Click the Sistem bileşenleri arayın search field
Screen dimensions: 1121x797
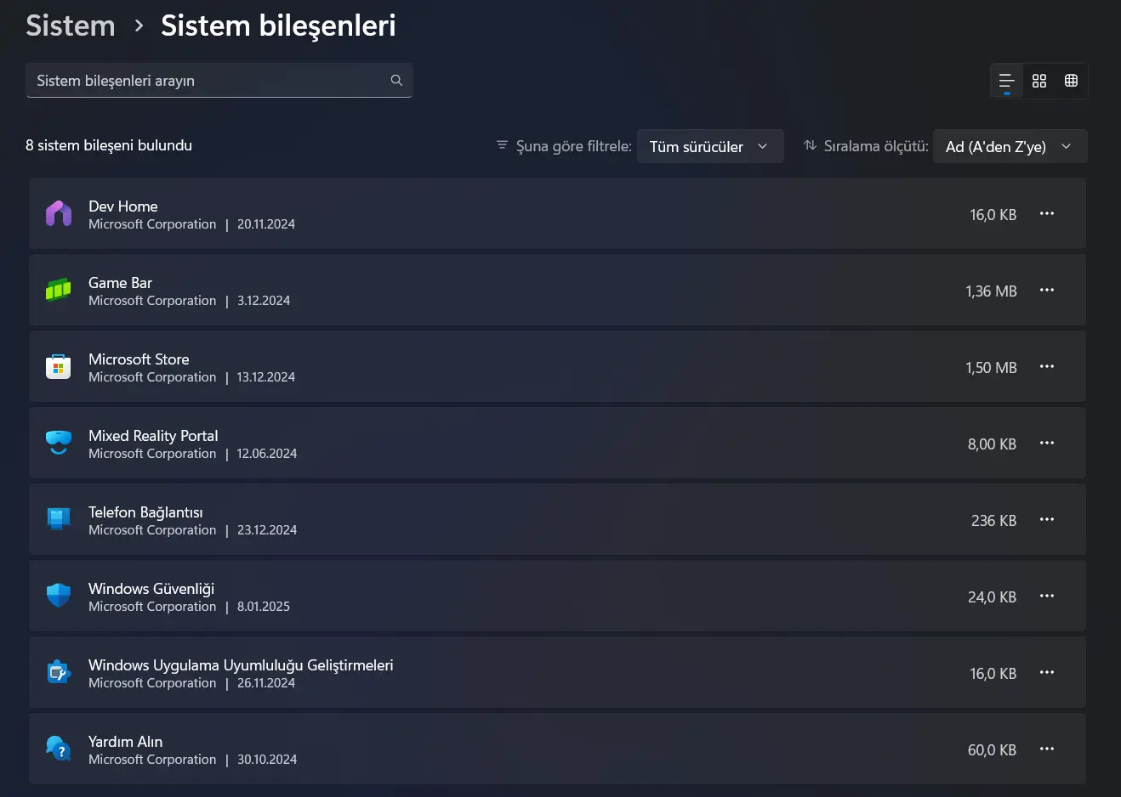click(219, 80)
